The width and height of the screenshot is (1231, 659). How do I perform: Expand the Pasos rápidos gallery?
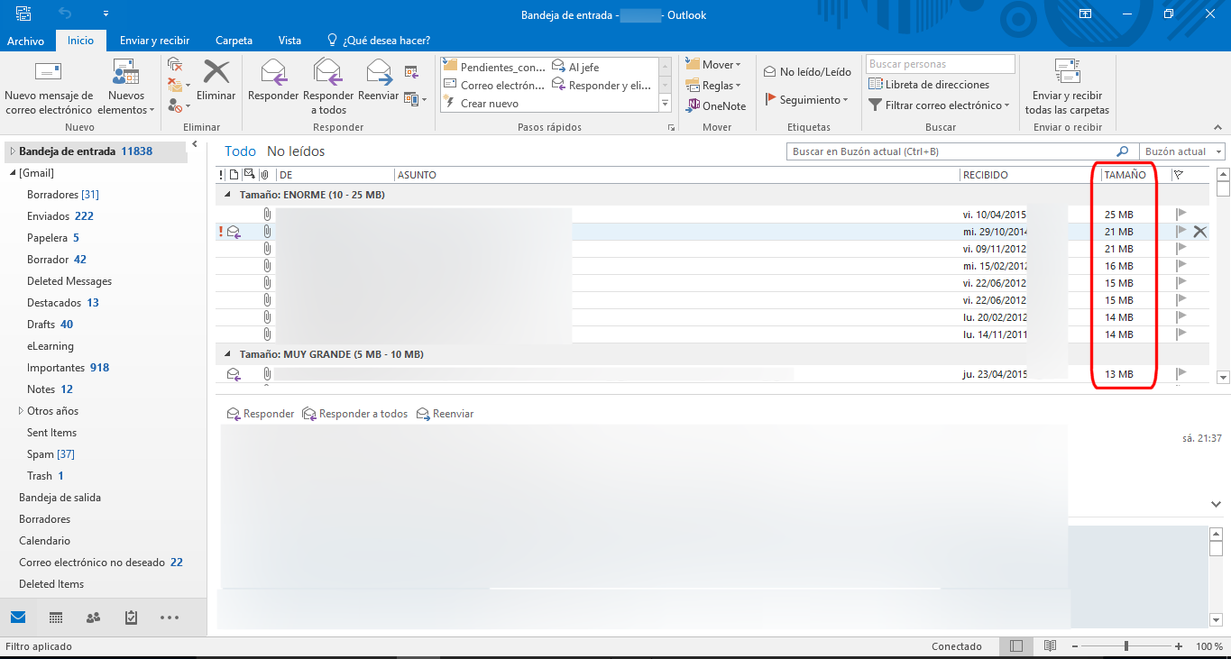tap(666, 104)
